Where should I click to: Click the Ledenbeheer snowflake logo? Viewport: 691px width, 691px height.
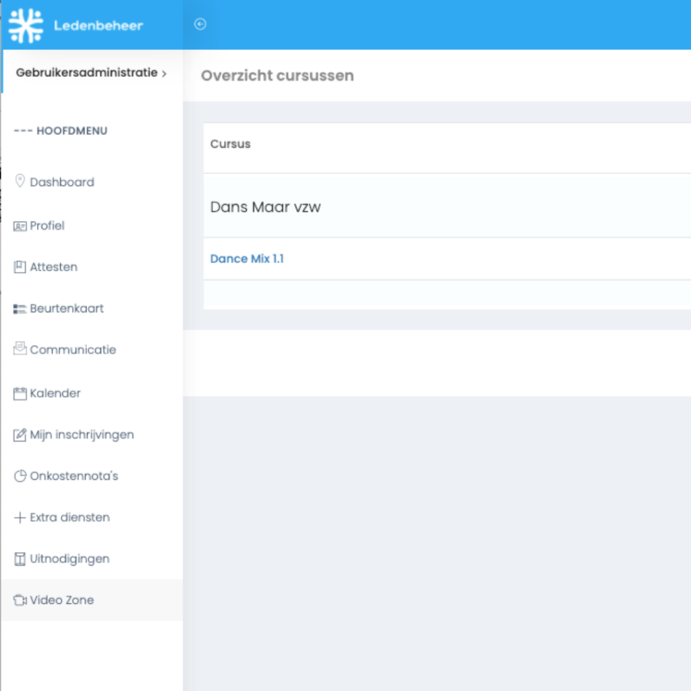[26, 26]
